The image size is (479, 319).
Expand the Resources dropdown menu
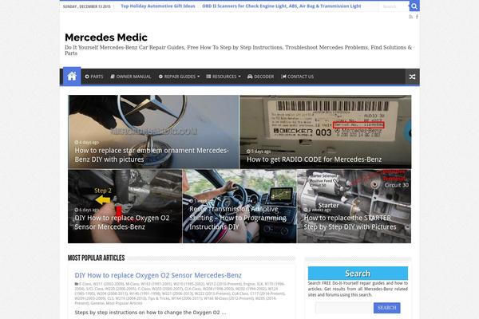click(224, 77)
